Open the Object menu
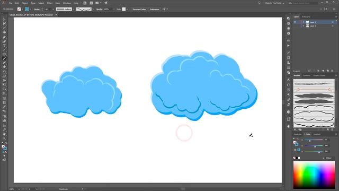 [25, 3]
